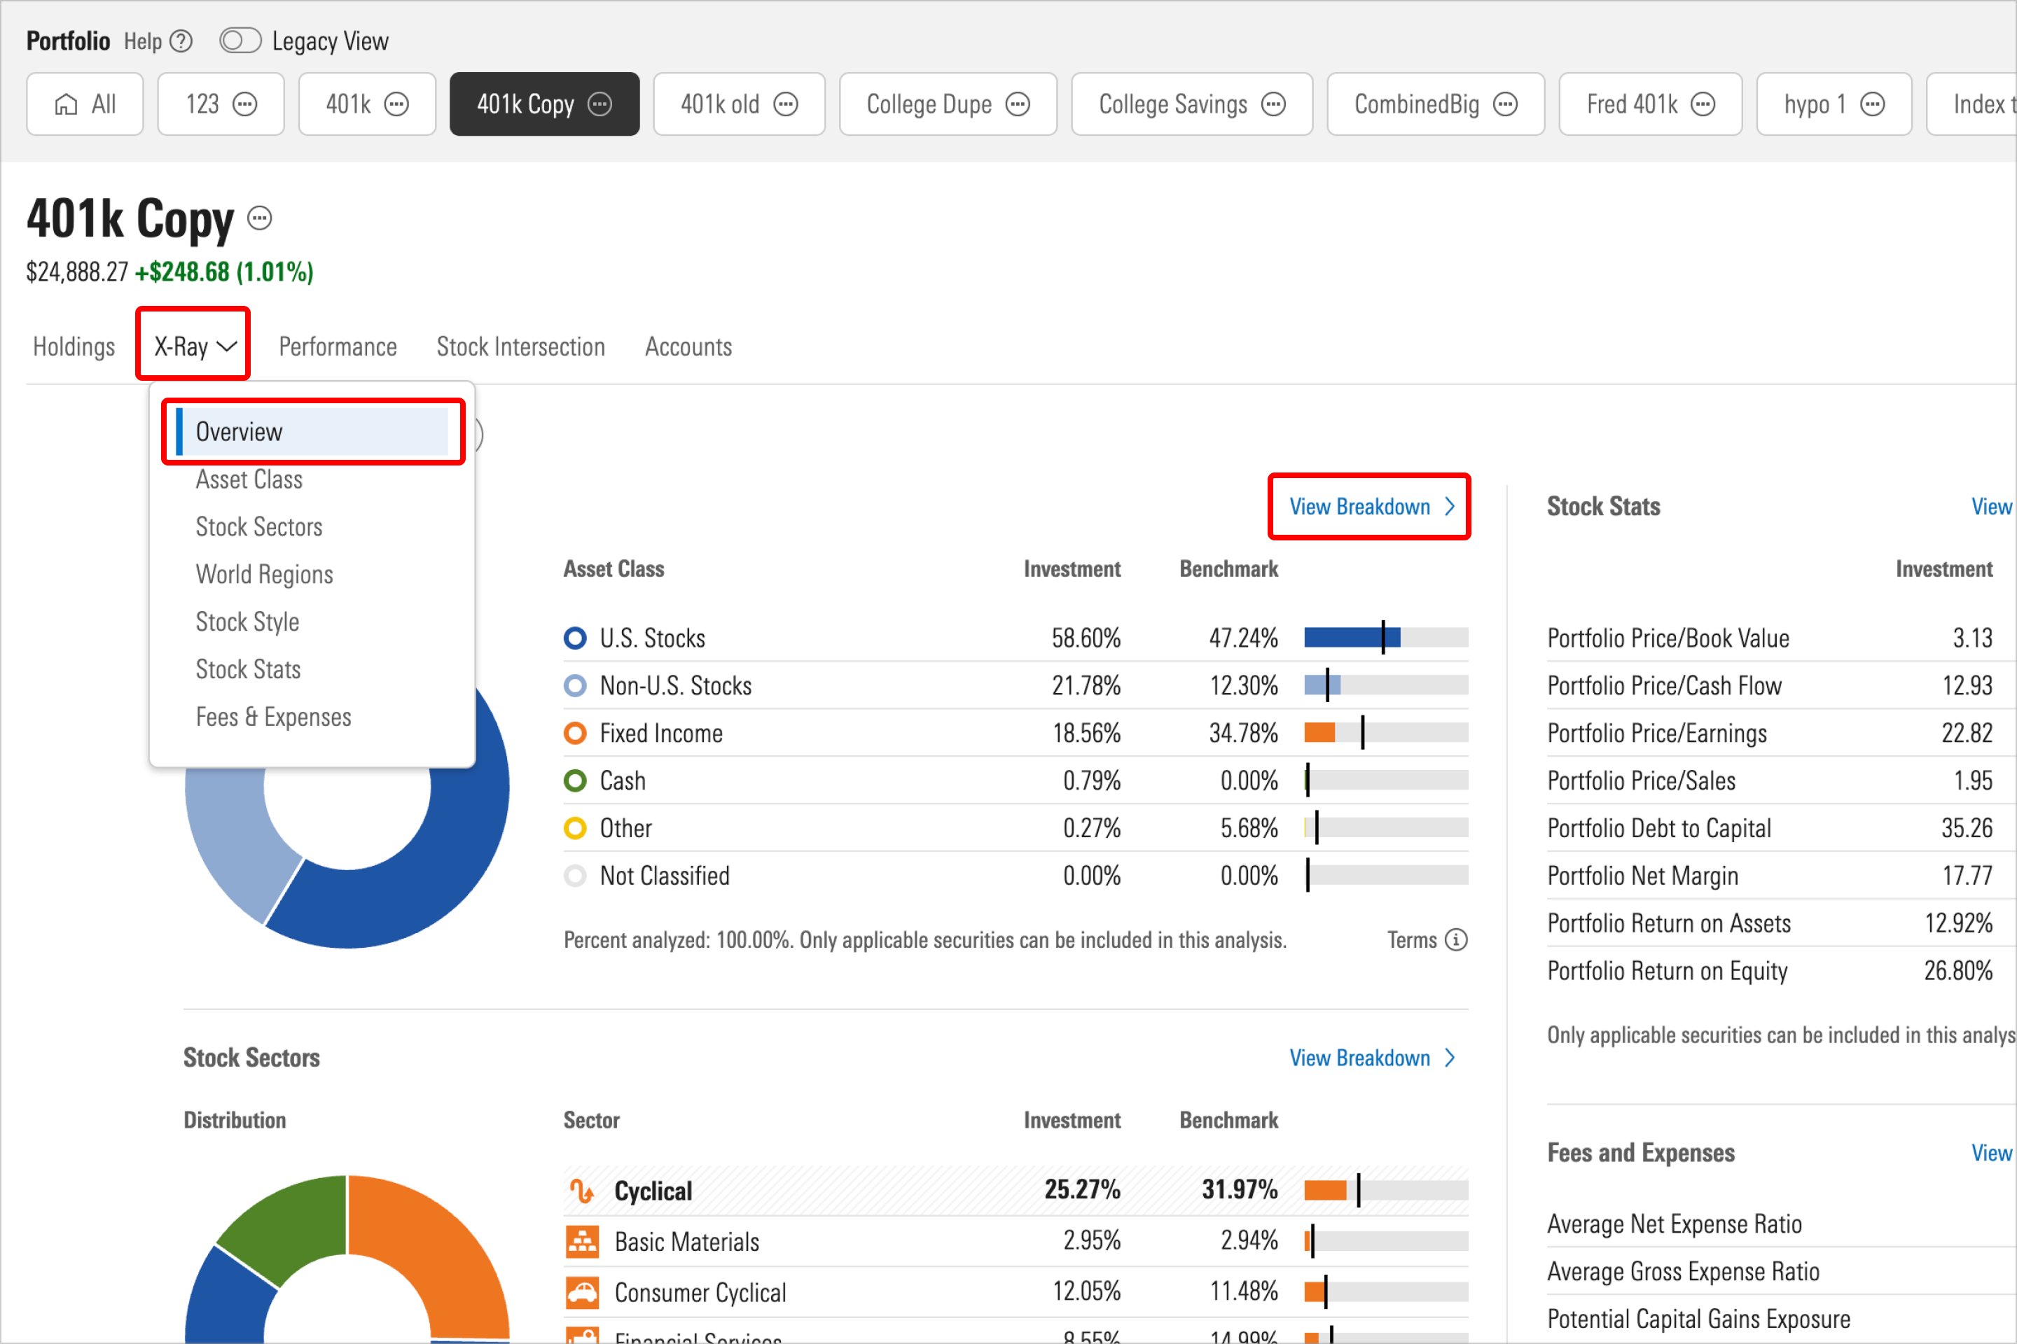Open the Accounts tab
Viewport: 2017px width, 1344px height.
pyautogui.click(x=688, y=346)
